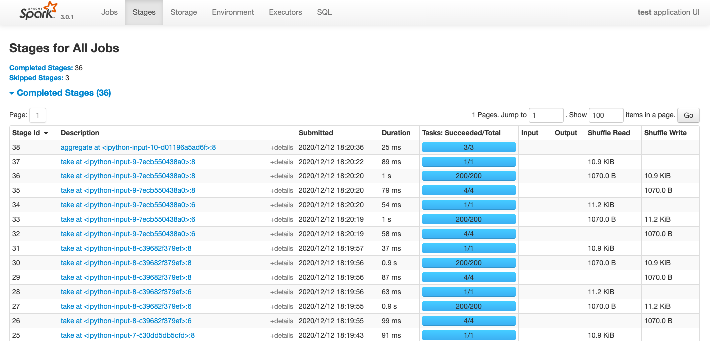Select the submitted time 2020/12/12 18:20:36
Screen dimensions: 710x341
pos(331,147)
